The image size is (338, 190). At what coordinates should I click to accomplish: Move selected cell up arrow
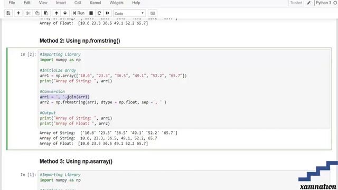[x=57, y=13]
